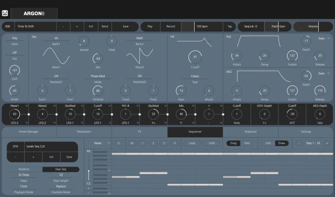
Task: Click the Tune1 knob
Action: (42, 91)
